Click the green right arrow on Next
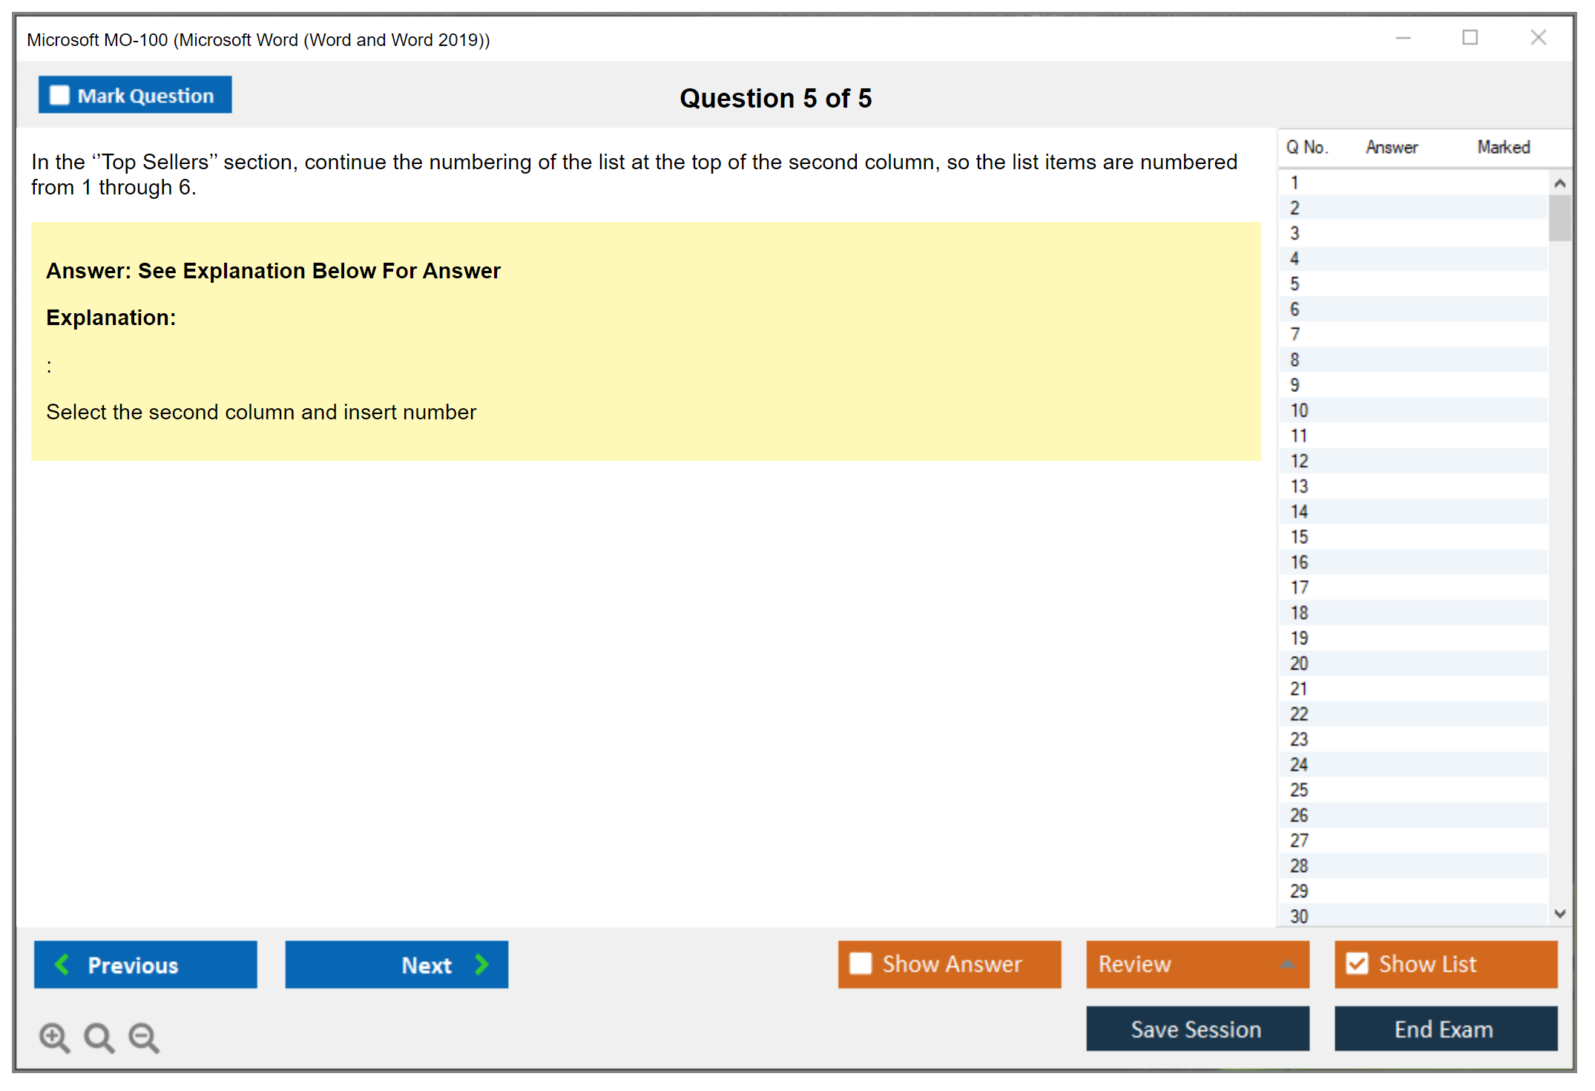Viewport: 1595px width, 1091px height. point(481,964)
